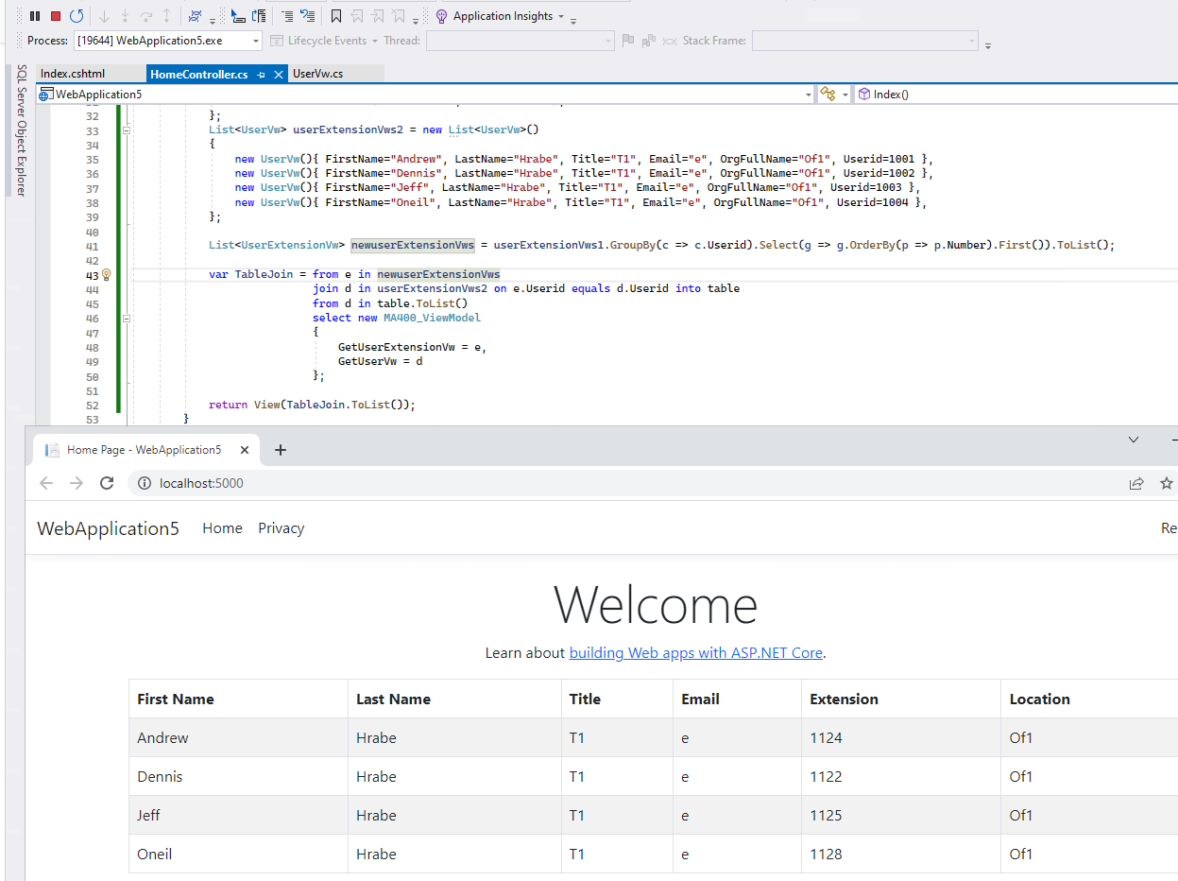1178x881 pixels.
Task: Open the Process combo box
Action: tap(168, 41)
